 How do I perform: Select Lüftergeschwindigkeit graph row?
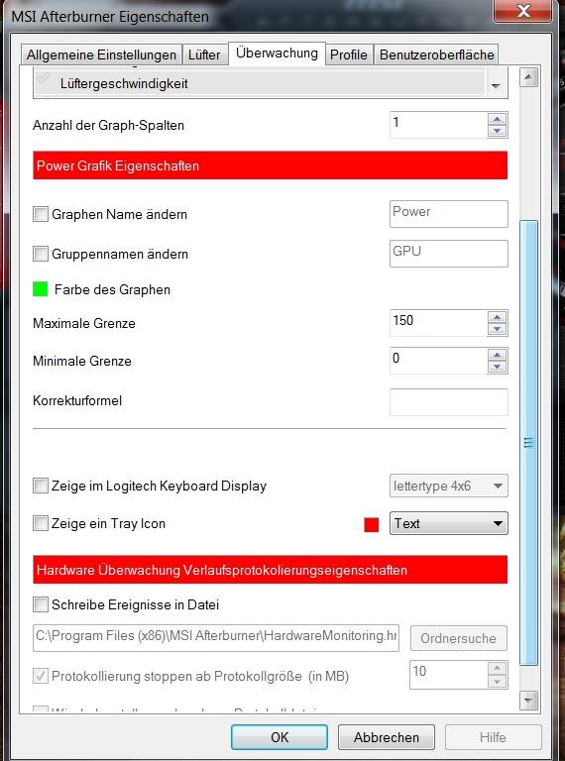click(x=260, y=83)
